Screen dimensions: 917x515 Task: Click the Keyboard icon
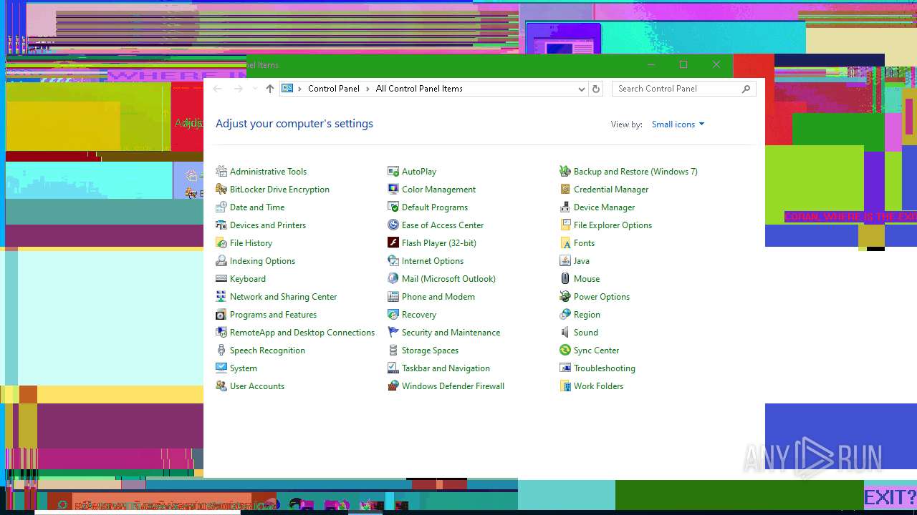click(x=221, y=279)
